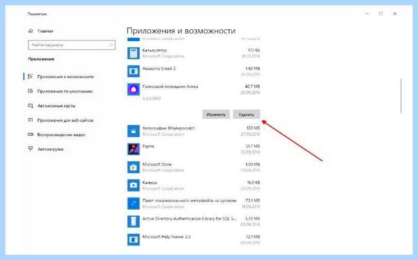Open the Автозагрузка section
This screenshot has height=260, width=418.
coord(50,149)
